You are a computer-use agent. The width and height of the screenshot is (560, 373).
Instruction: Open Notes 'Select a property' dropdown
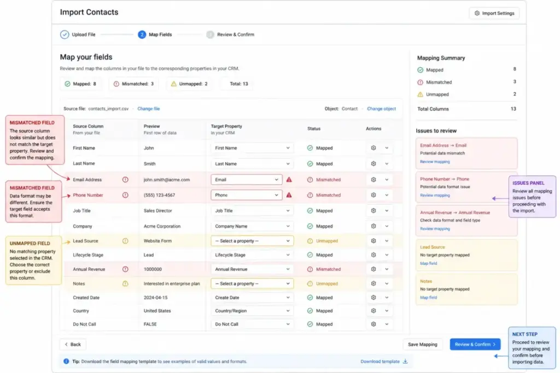point(252,283)
